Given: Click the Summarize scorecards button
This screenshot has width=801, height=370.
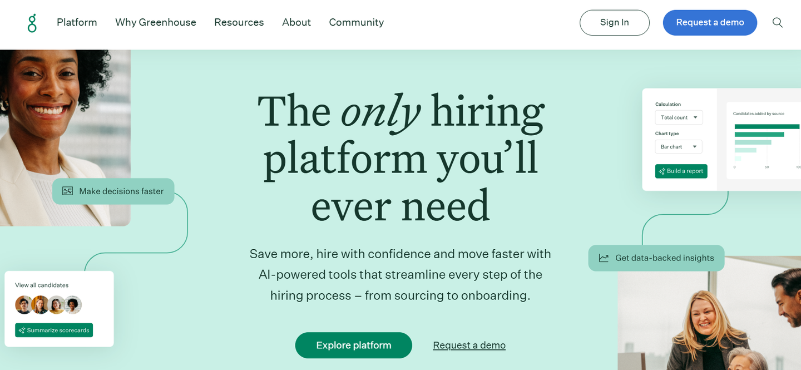Looking at the screenshot, I should 54,330.
